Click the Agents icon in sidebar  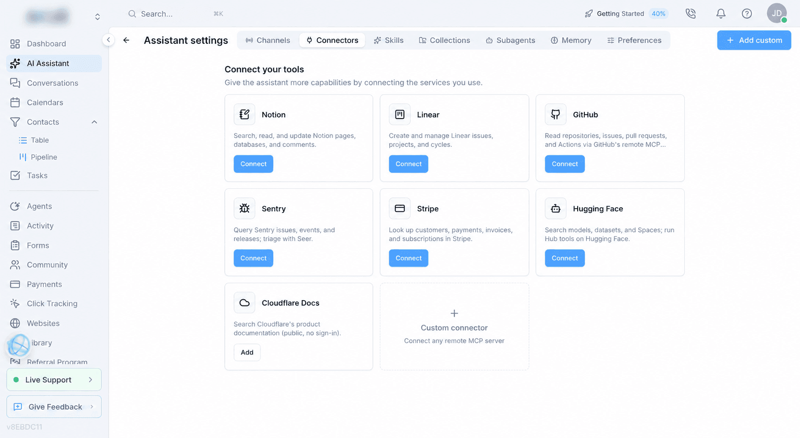point(15,206)
